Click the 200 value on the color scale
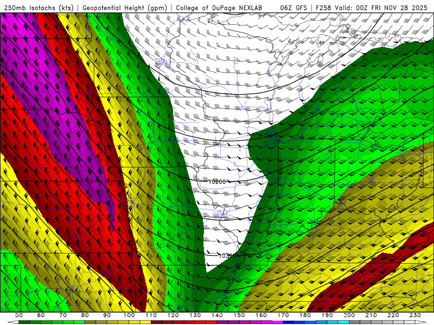 tap(349, 315)
